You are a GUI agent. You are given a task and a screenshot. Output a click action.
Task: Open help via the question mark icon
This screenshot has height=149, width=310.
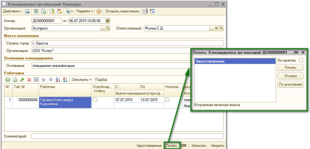coord(99,11)
